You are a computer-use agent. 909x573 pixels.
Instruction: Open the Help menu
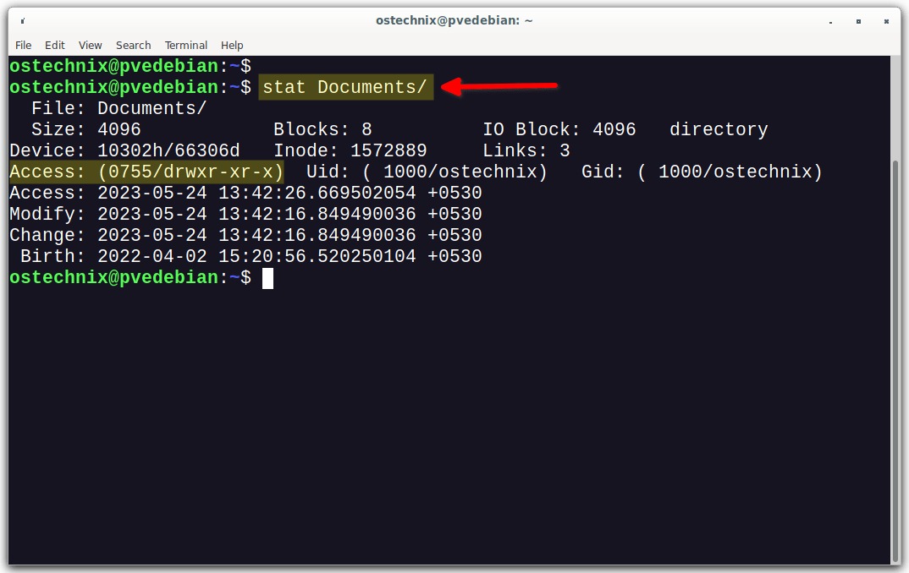[x=232, y=45]
